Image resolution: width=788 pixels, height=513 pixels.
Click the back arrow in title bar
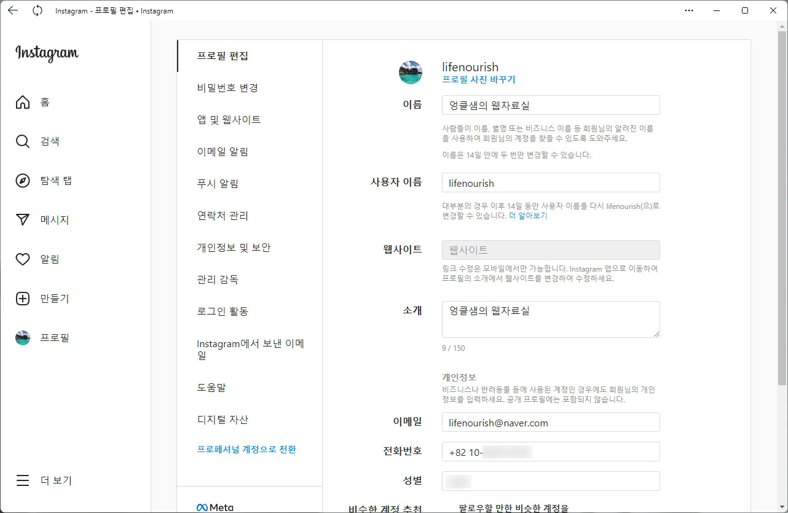pyautogui.click(x=12, y=10)
